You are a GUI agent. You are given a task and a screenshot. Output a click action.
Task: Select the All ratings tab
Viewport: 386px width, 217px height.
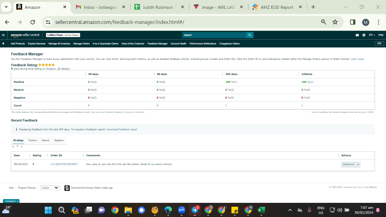(x=18, y=141)
